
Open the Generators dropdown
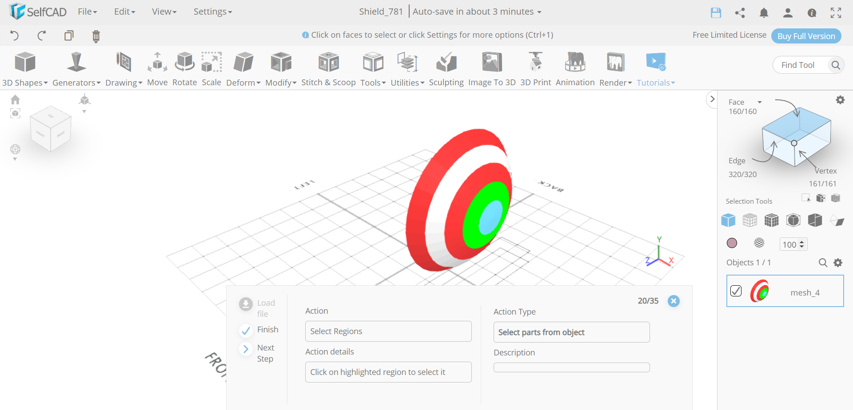pyautogui.click(x=76, y=83)
